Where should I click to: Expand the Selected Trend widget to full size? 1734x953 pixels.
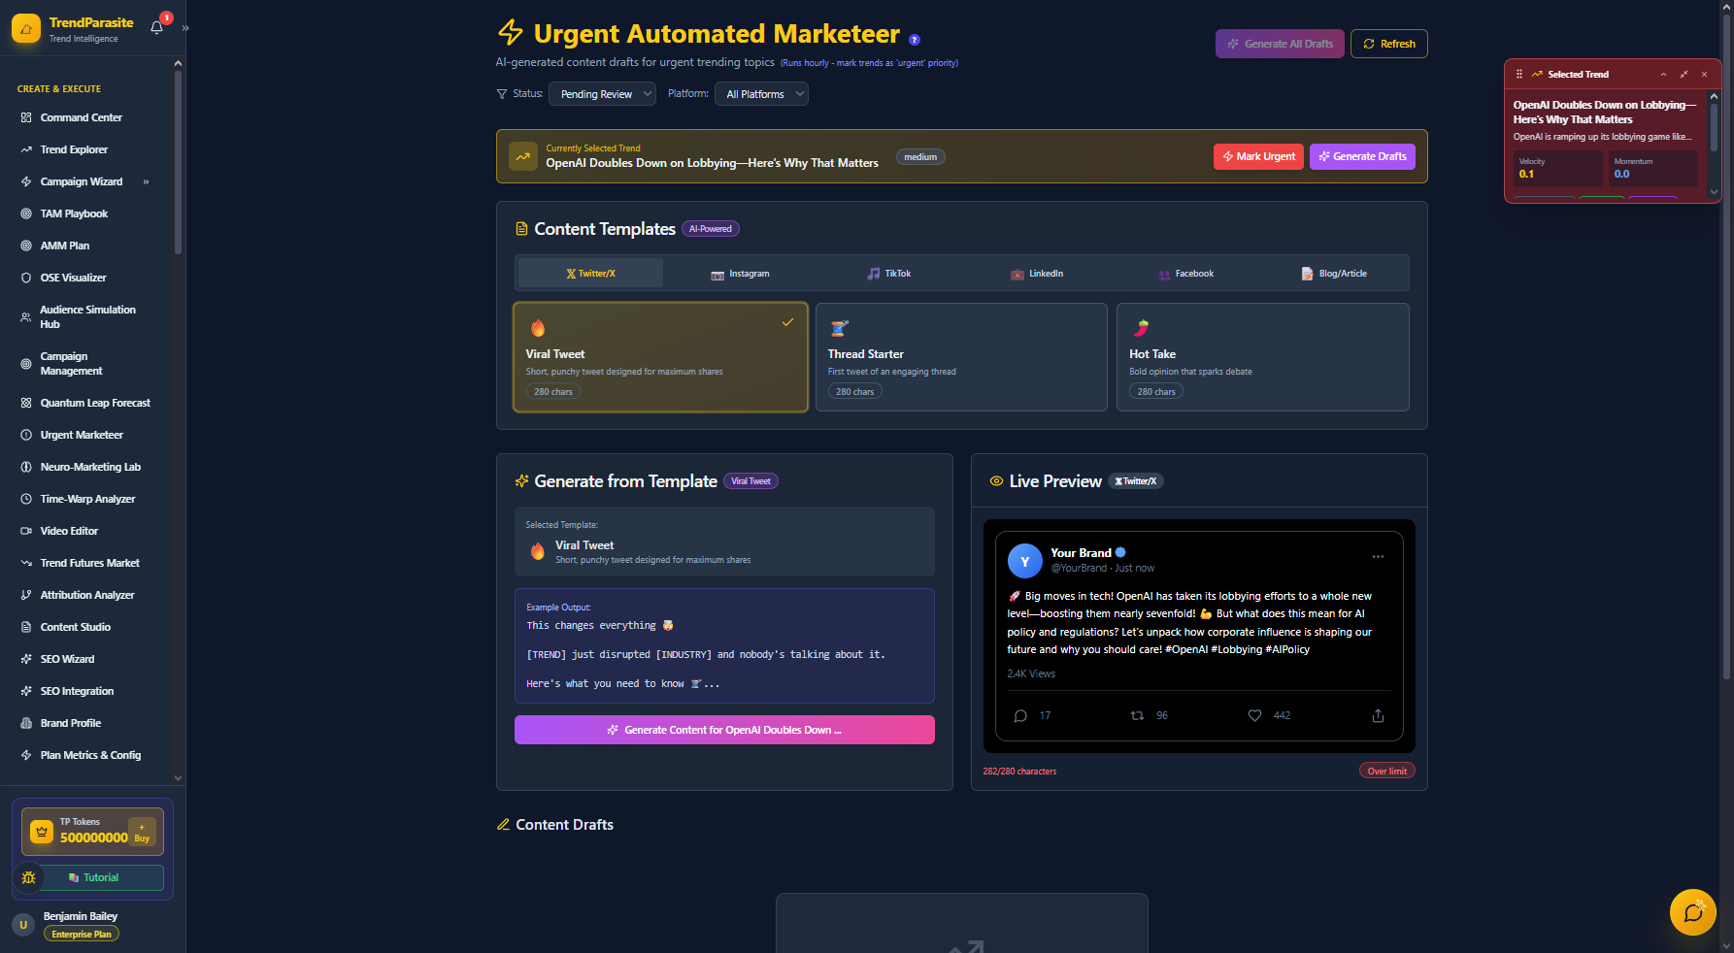click(x=1684, y=75)
